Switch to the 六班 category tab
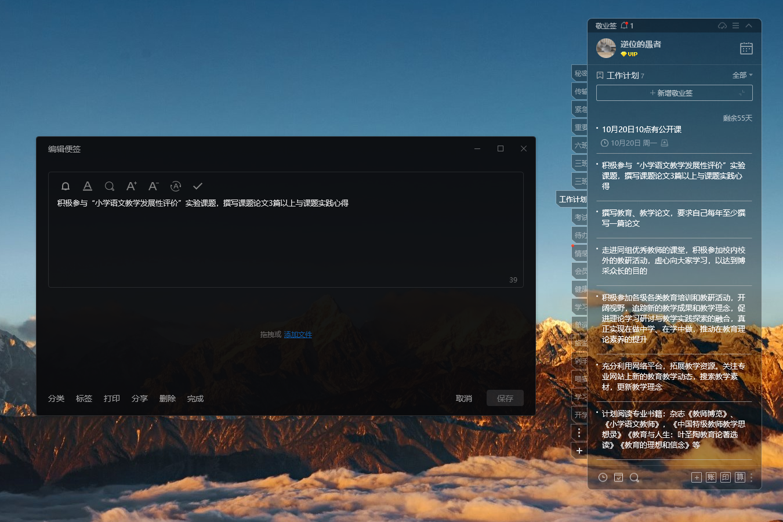Screen dimensions: 783x522 coord(580,145)
